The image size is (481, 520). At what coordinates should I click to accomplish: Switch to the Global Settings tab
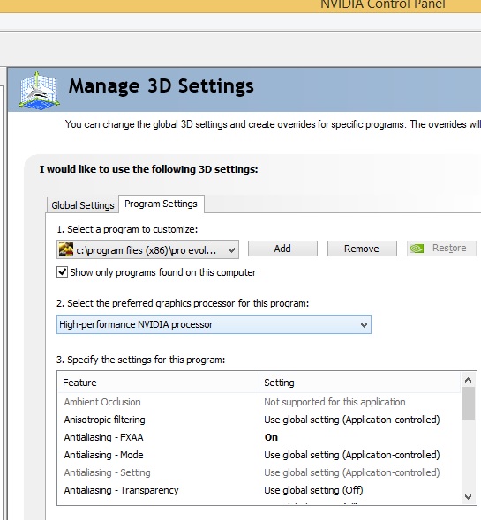(x=83, y=205)
